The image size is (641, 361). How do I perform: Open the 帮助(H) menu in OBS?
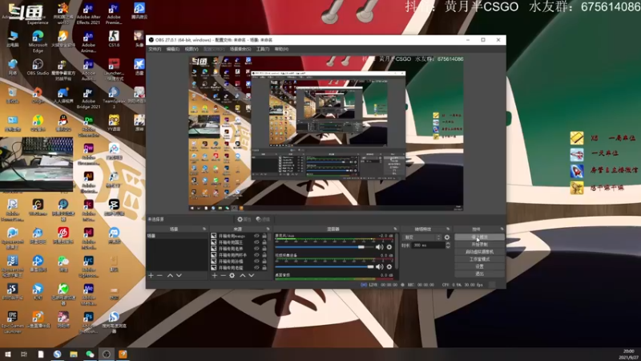[x=281, y=49]
